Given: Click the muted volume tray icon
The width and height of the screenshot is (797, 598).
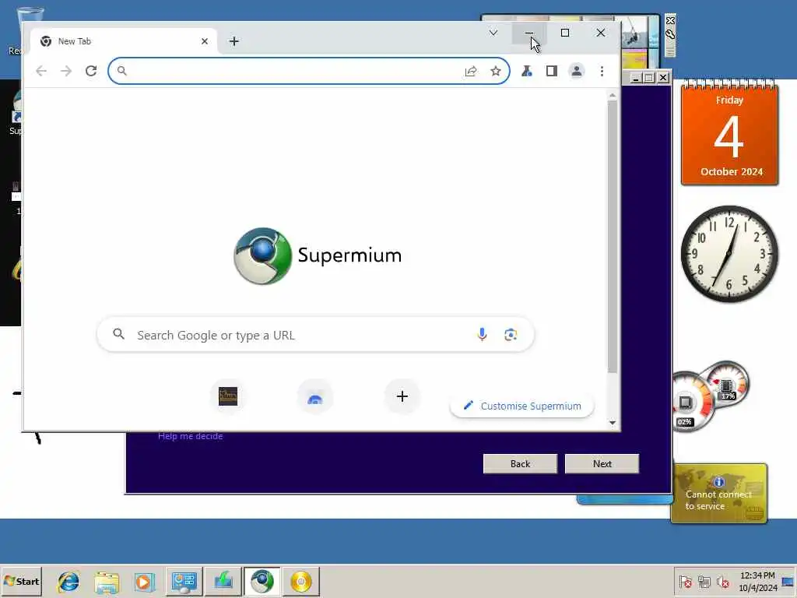Looking at the screenshot, I should tap(722, 581).
